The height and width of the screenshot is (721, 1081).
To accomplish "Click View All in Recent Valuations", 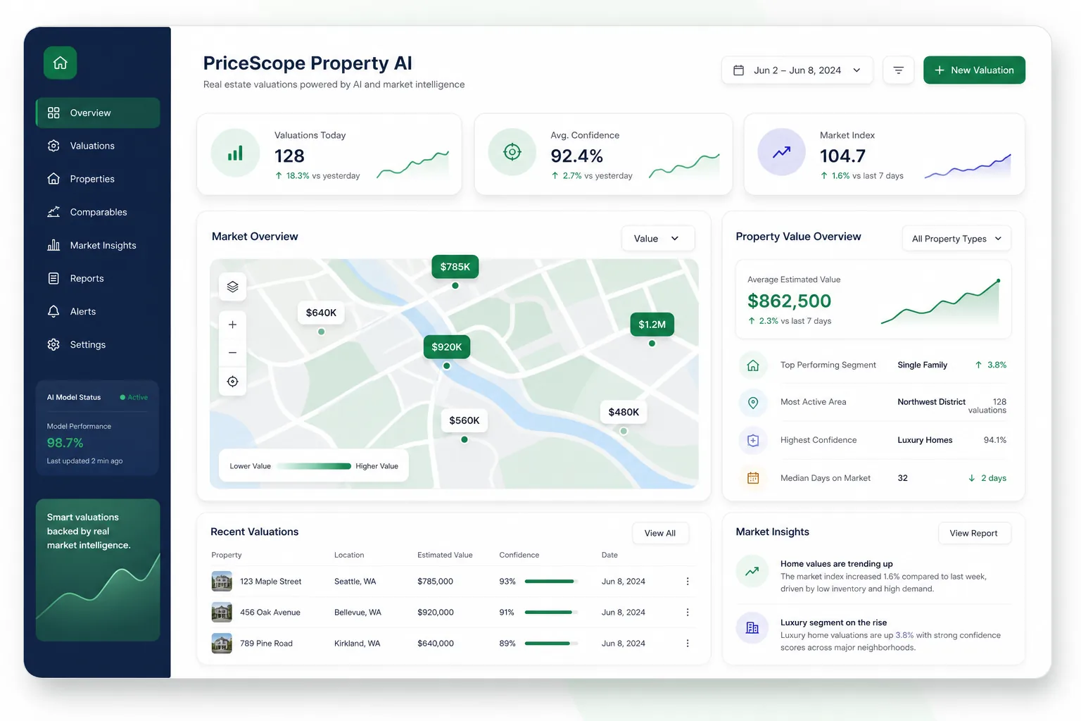I will pos(660,533).
